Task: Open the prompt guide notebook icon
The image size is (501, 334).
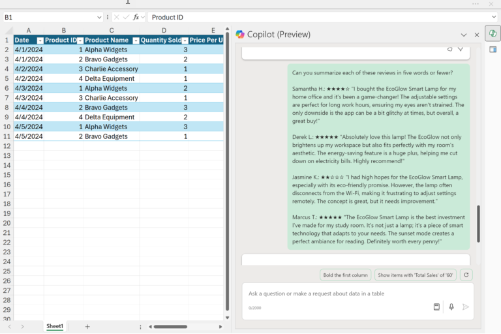Action: pyautogui.click(x=436, y=307)
